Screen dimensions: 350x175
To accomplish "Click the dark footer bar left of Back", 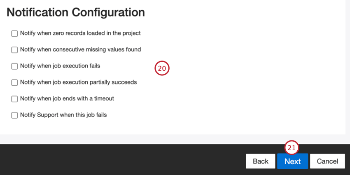I will tap(124, 161).
